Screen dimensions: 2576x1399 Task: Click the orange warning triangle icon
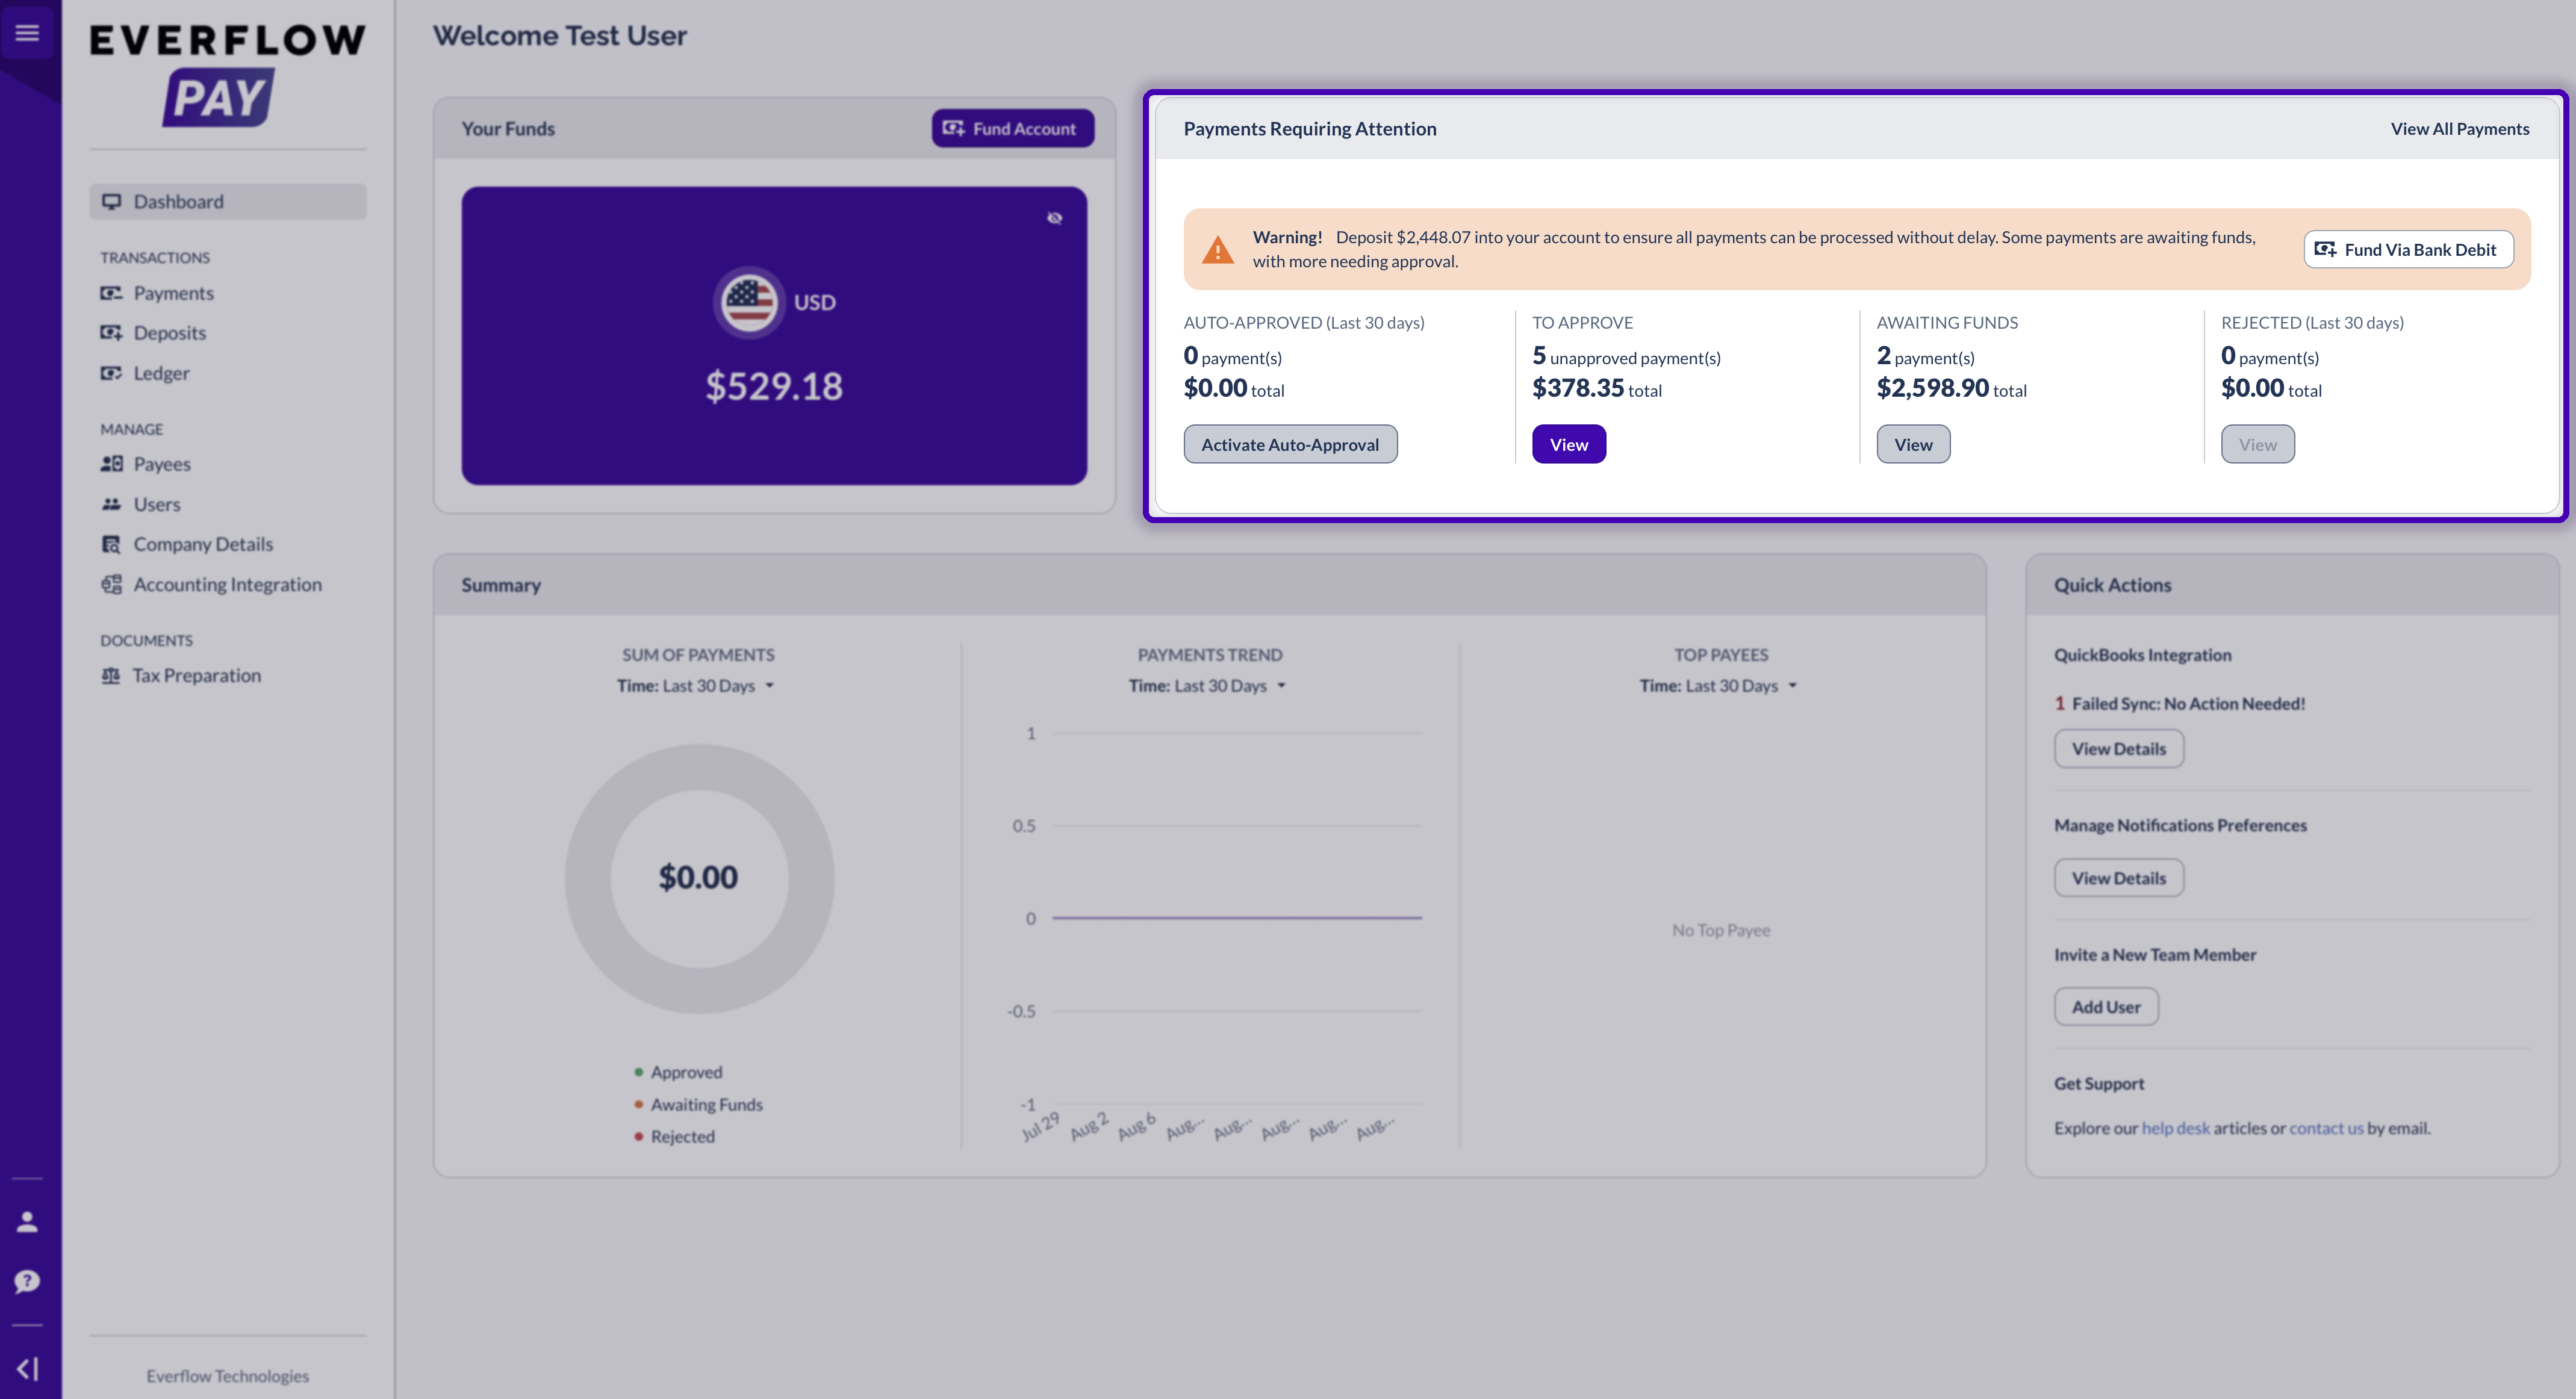coord(1217,249)
